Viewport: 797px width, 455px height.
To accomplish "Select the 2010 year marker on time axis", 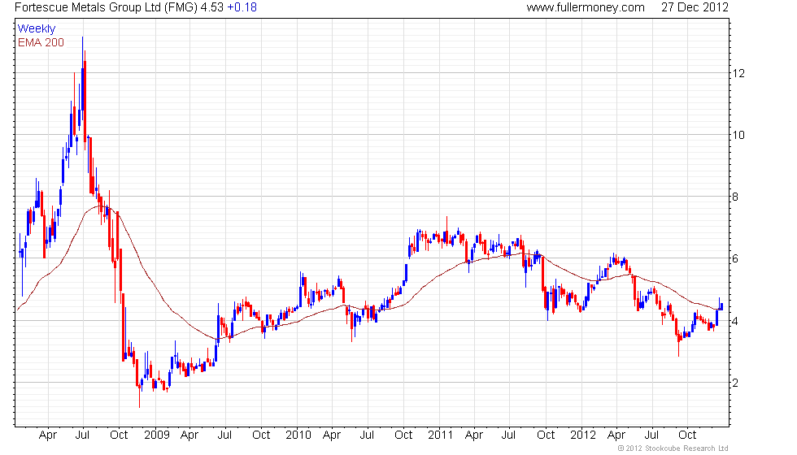I will [x=298, y=435].
